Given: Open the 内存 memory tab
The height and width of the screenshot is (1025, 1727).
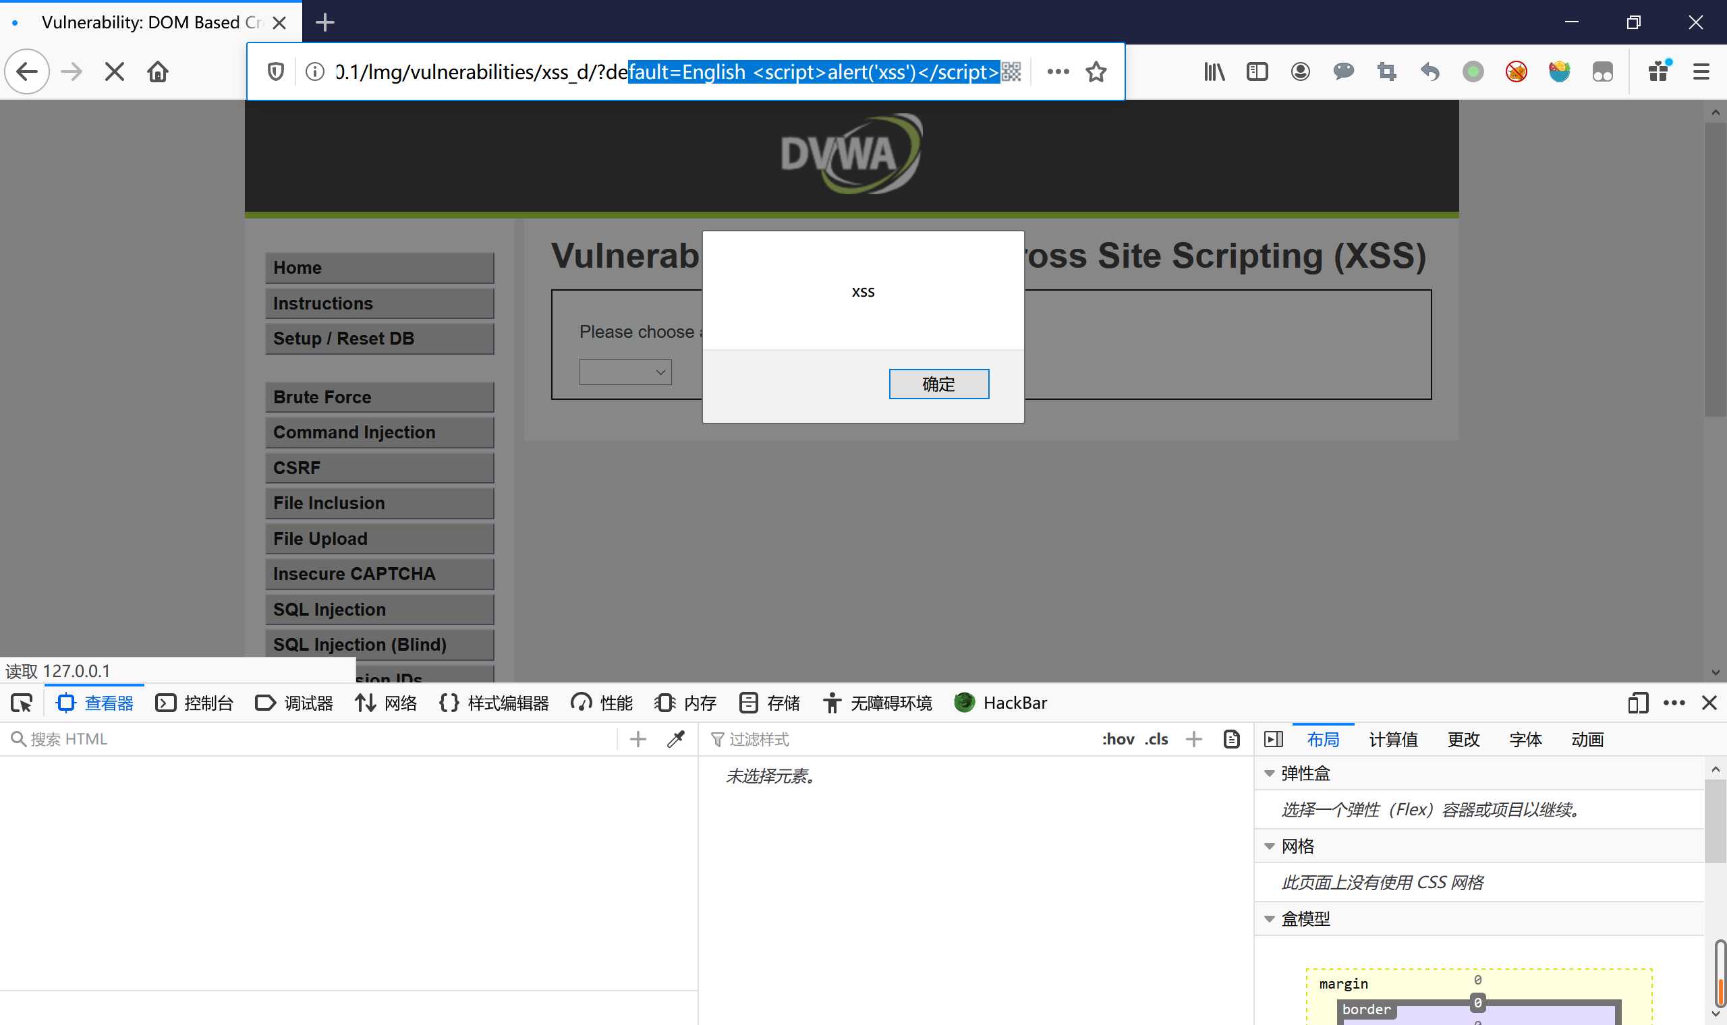Looking at the screenshot, I should point(685,703).
